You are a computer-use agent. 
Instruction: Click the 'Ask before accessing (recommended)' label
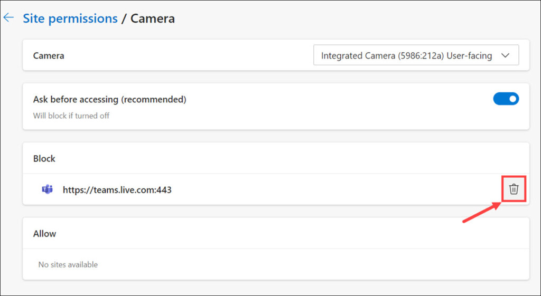click(x=109, y=99)
